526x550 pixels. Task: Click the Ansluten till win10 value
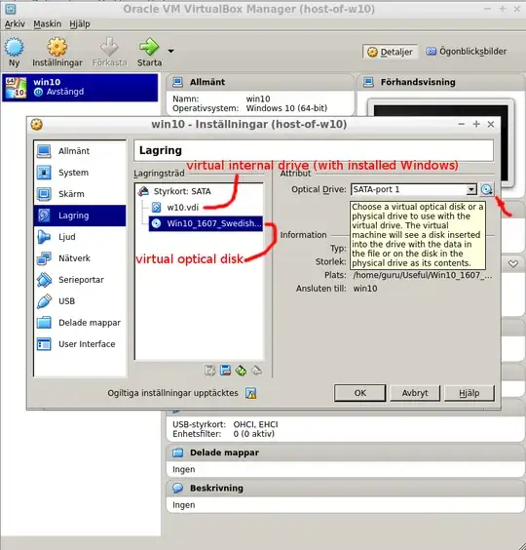pyautogui.click(x=365, y=289)
